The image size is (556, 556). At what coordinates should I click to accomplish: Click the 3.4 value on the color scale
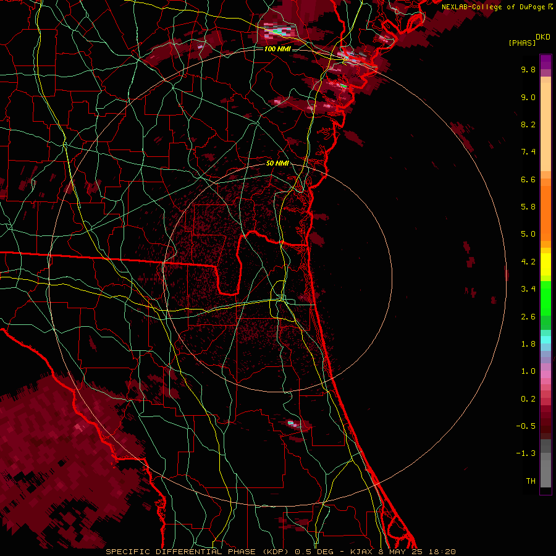pos(528,289)
